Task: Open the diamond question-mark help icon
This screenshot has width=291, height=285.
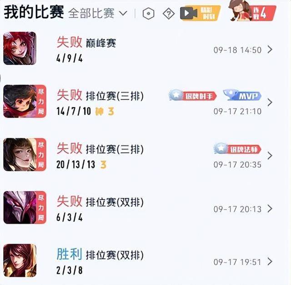Action: point(169,14)
